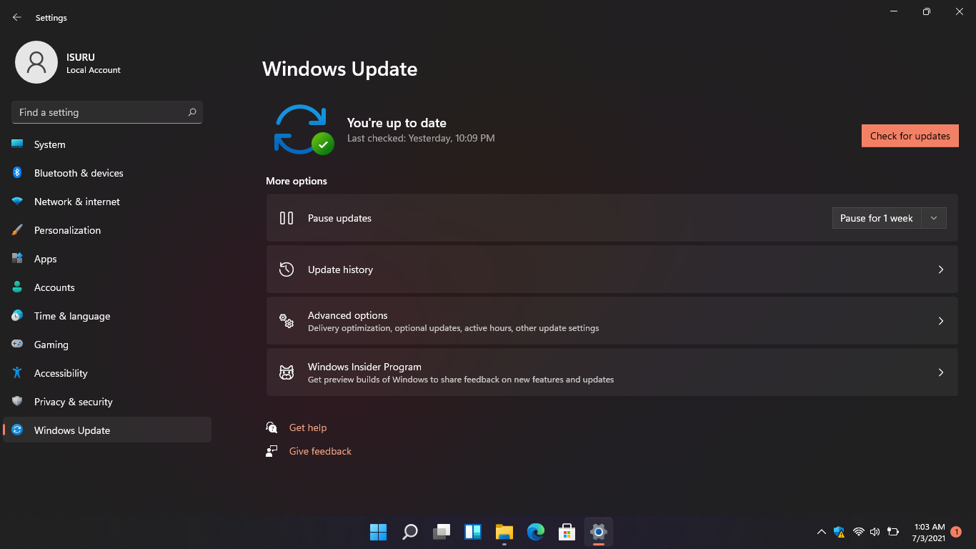Click the Find a setting search field
The height and width of the screenshot is (549, 976).
[107, 112]
